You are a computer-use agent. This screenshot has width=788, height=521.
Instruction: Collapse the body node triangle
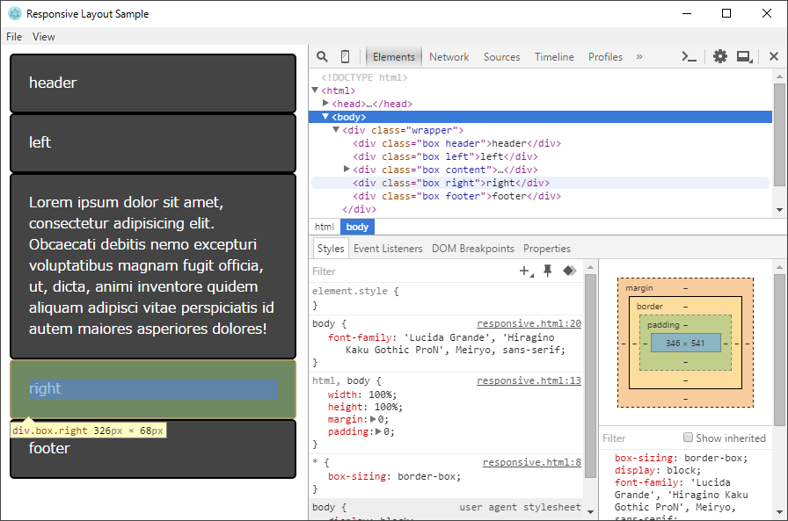(325, 117)
